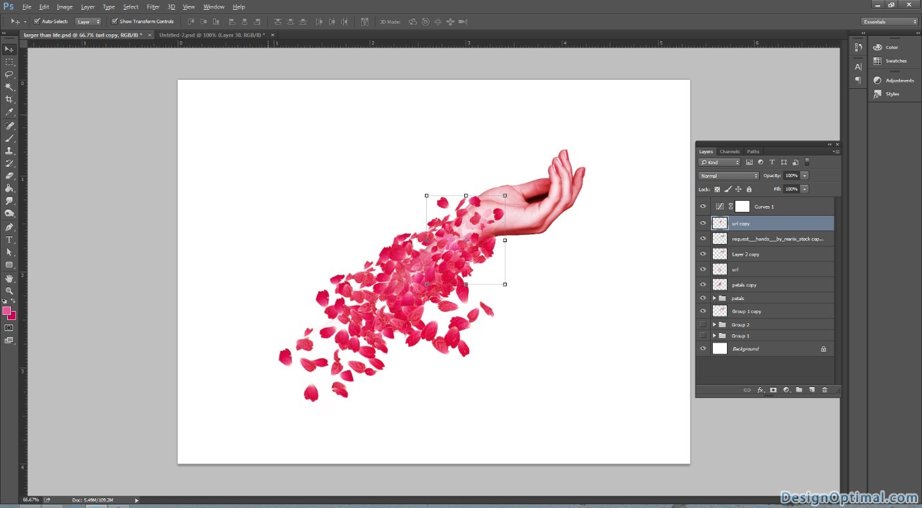Click the Link layers icon

click(747, 390)
